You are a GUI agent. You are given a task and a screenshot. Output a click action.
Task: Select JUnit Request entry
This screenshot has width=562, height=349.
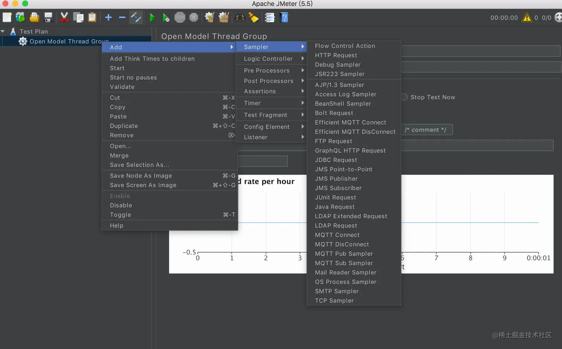(x=354, y=198)
